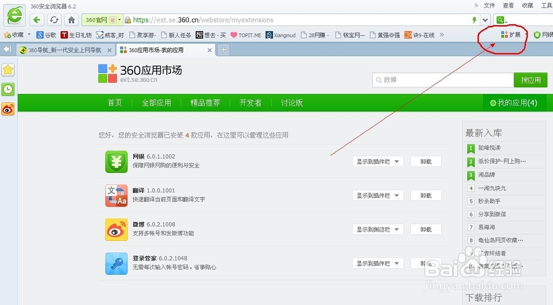The height and width of the screenshot is (305, 553).
Task: Click the 翻译 app icon
Action: point(116,196)
